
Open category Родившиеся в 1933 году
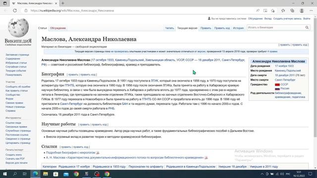109,167
